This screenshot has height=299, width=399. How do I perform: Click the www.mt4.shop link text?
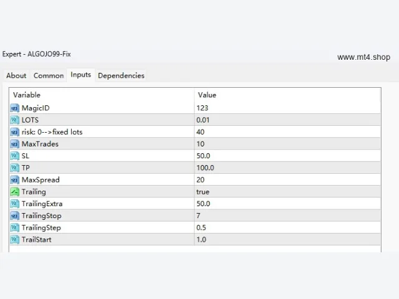(x=363, y=57)
